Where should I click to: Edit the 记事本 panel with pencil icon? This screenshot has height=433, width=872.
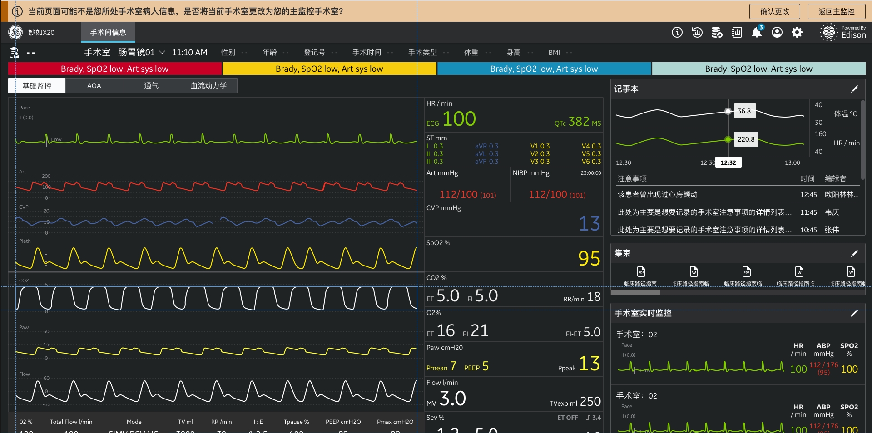pos(854,89)
